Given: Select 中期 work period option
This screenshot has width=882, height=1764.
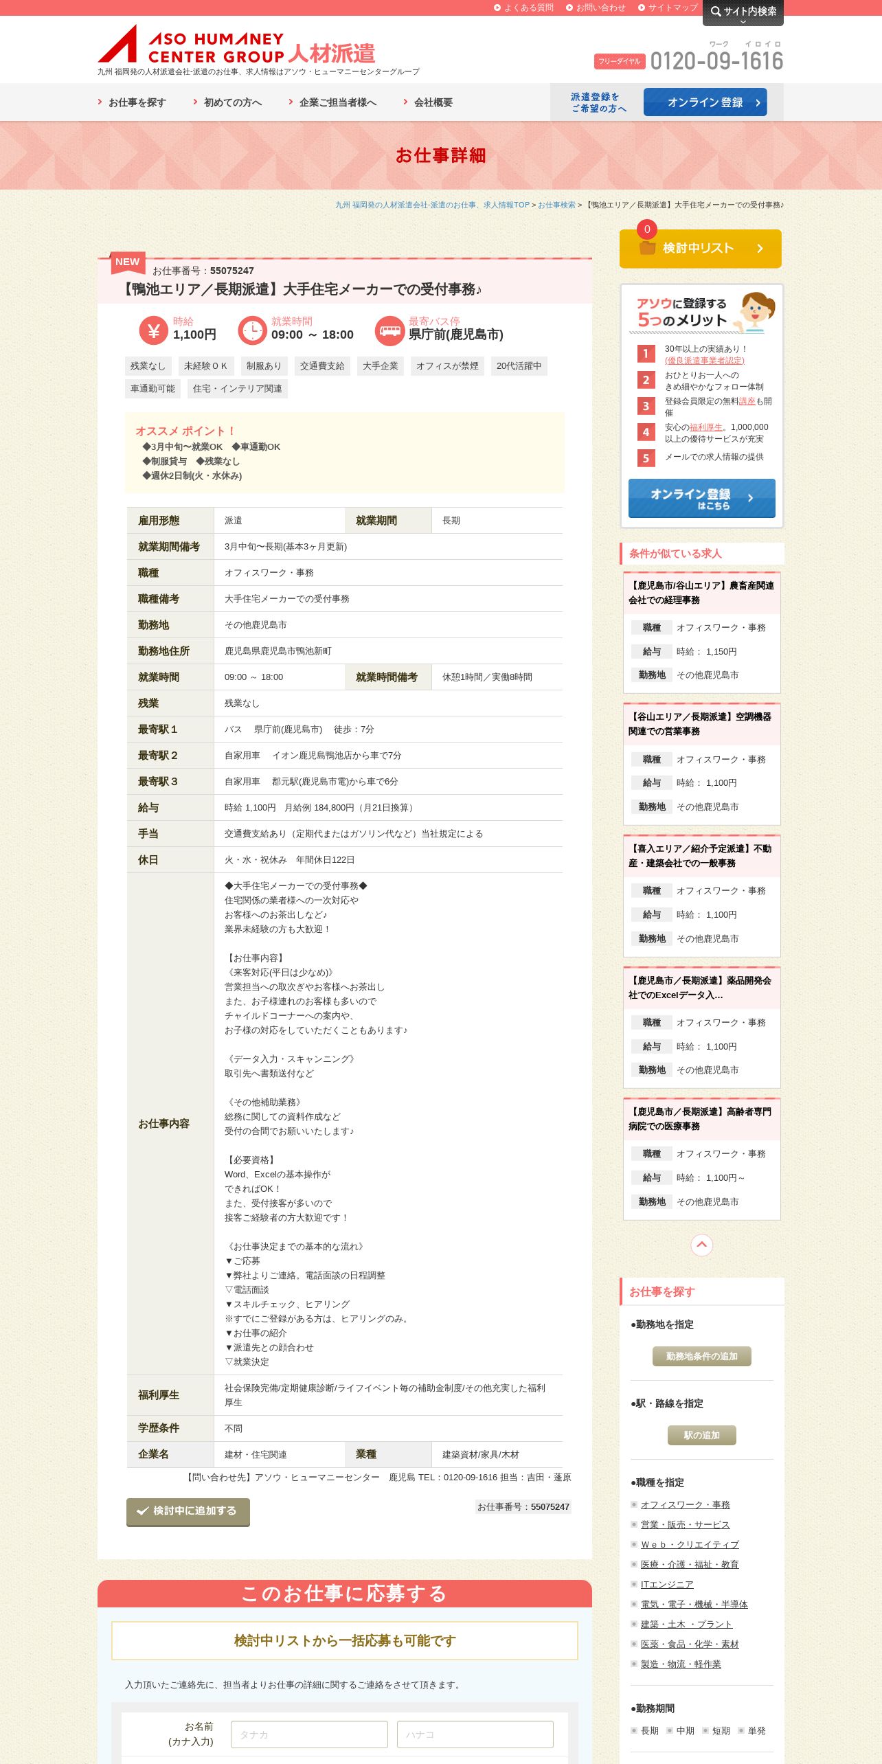Looking at the screenshot, I should pyautogui.click(x=681, y=1730).
